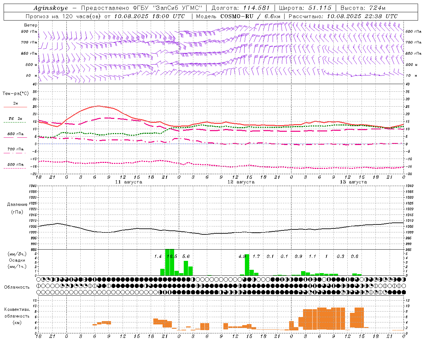Click the dotted "500 гПа" temperature legend line
Image resolution: width=423 pixels, height=339 pixels.
click(x=15, y=168)
